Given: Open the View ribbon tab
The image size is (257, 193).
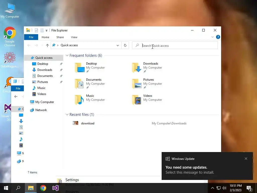Looking at the screenshot, I should [74, 37].
